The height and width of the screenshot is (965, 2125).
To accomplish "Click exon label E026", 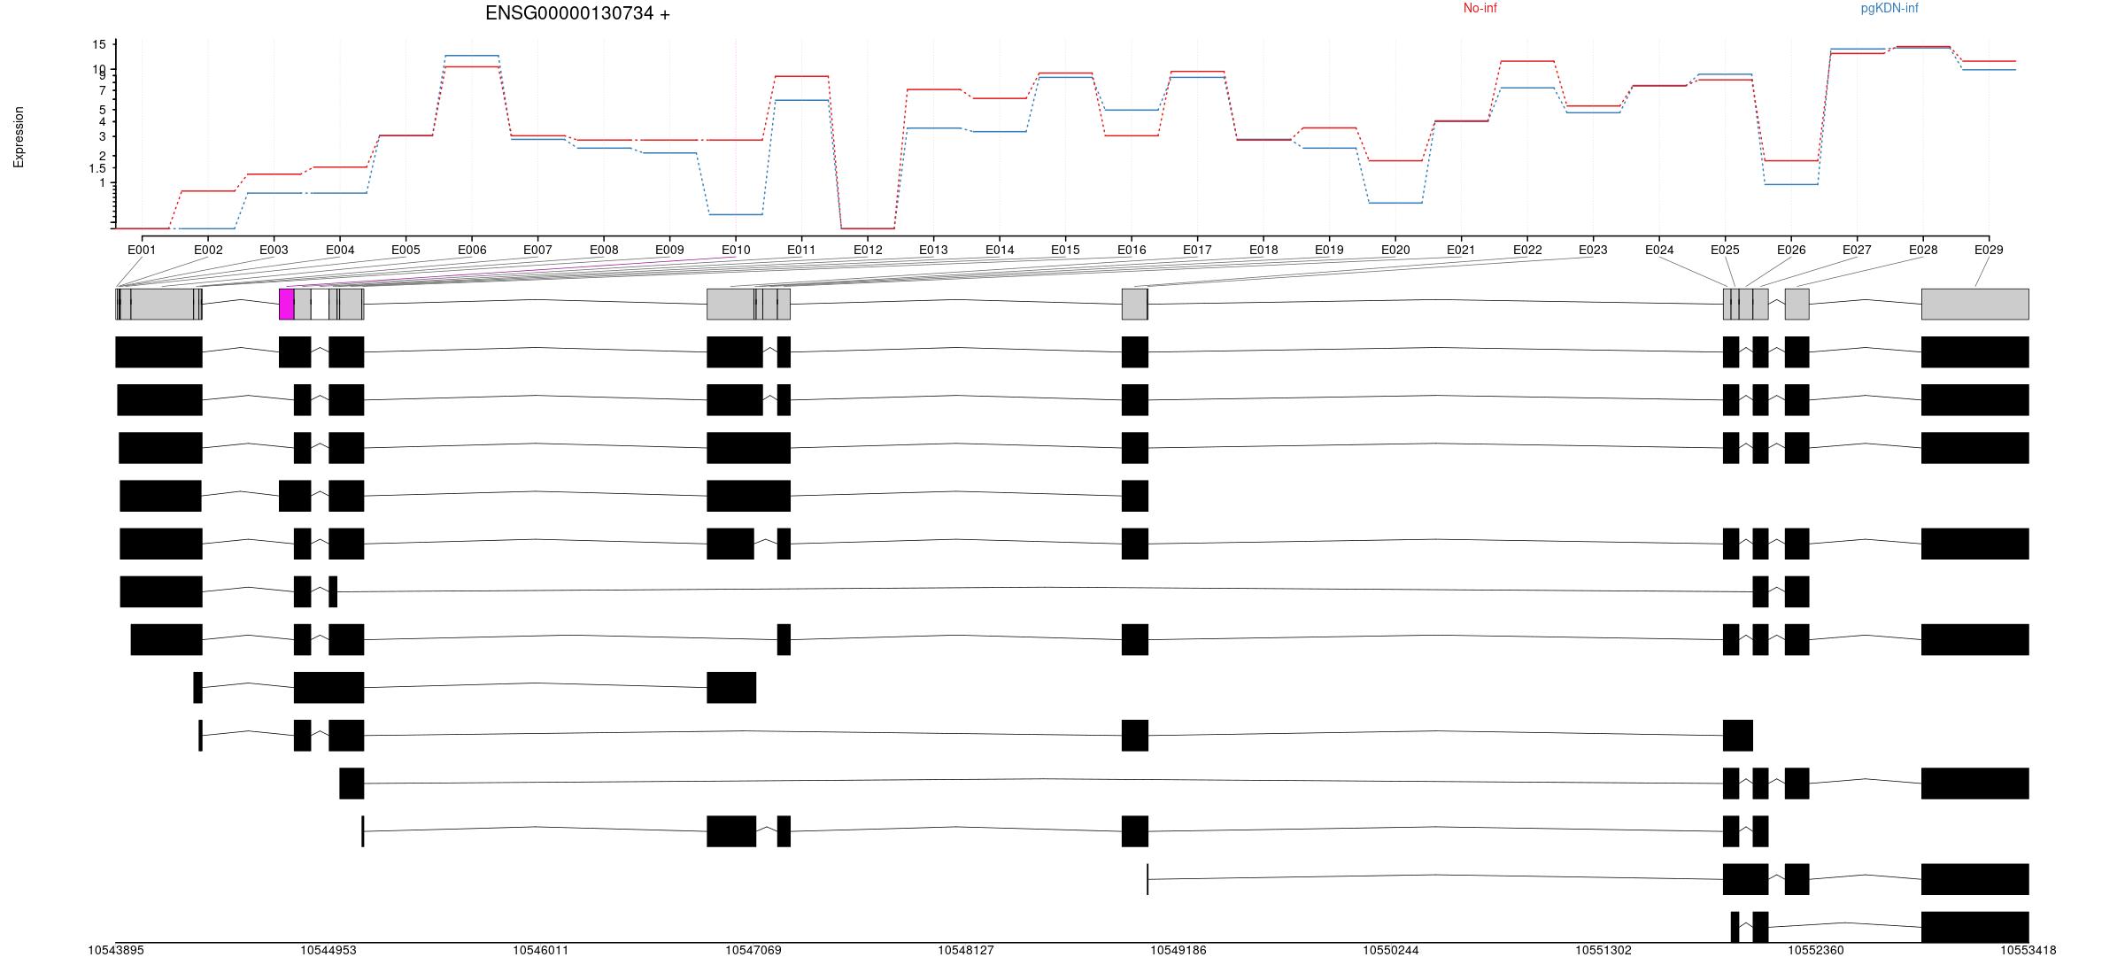I will (1791, 250).
